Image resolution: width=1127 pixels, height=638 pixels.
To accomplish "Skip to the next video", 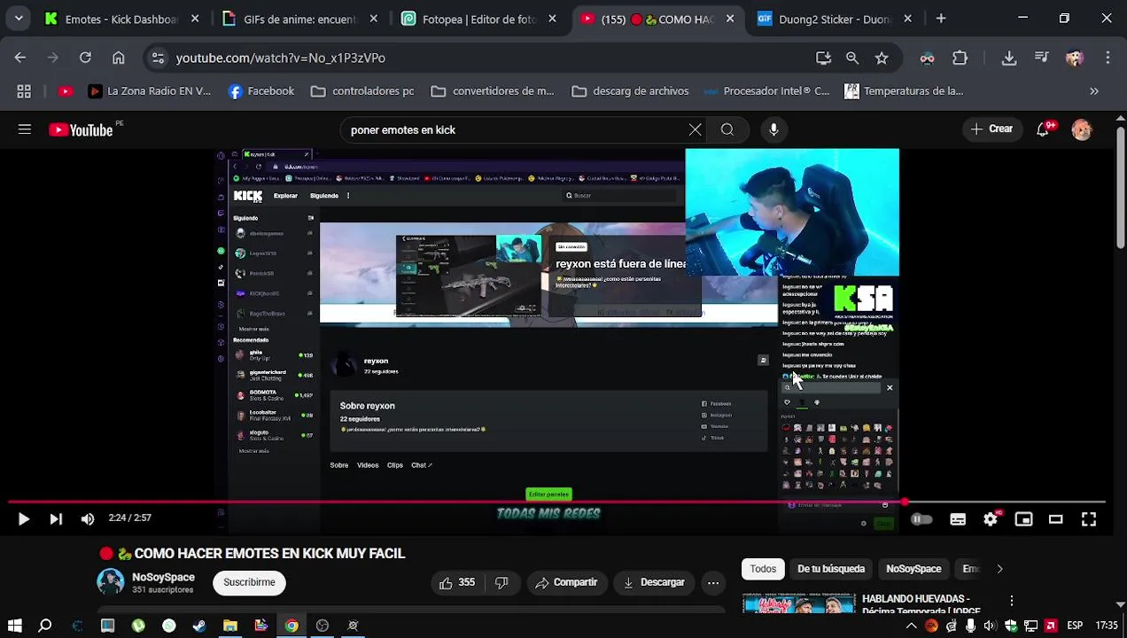I will click(x=56, y=519).
